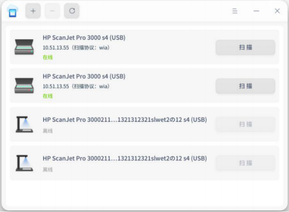Select the last offline document camera icon
289x212 pixels.
24,163
